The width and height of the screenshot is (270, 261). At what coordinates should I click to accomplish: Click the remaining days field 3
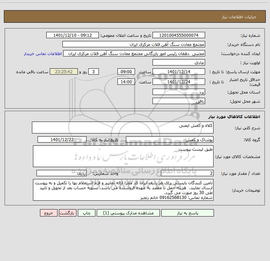coord(94,71)
